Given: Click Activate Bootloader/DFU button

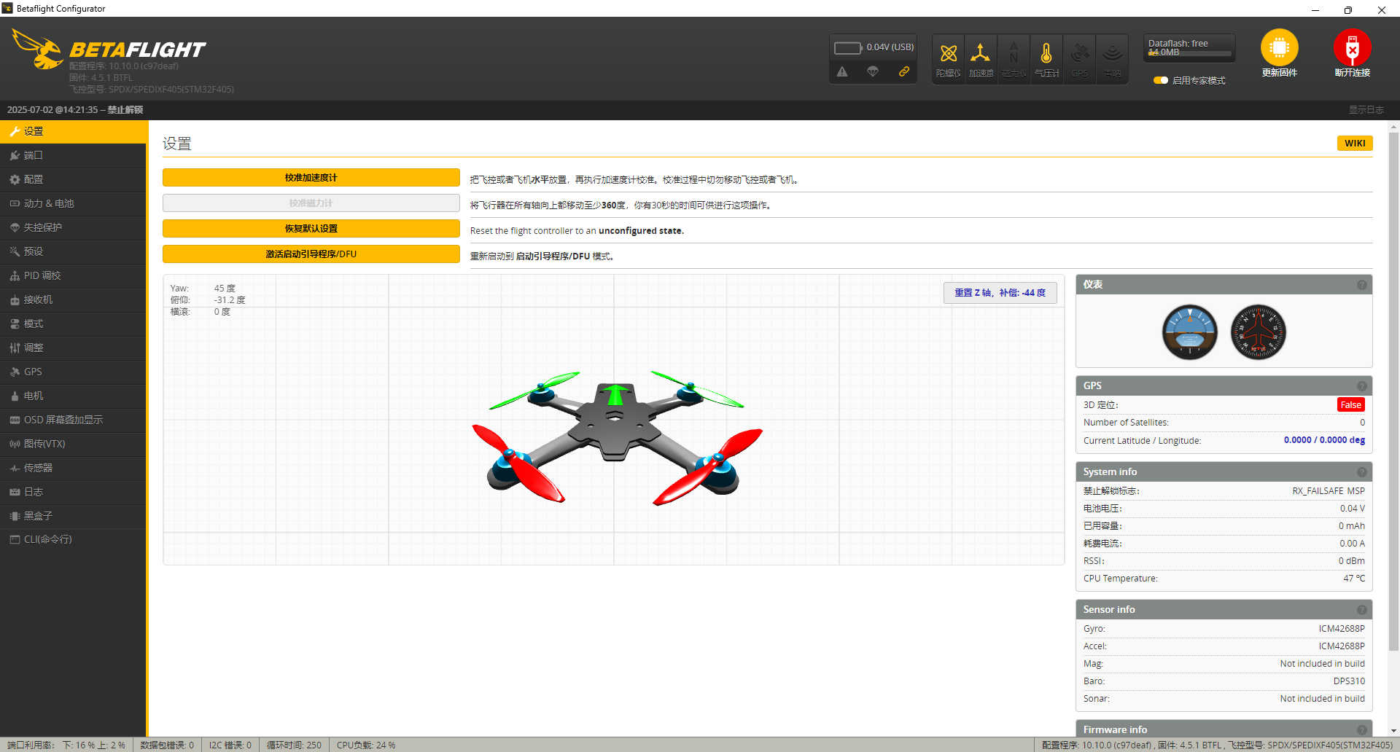Looking at the screenshot, I should click(x=311, y=254).
